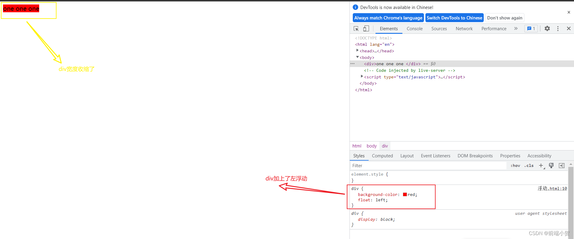Expand the script element node
This screenshot has width=574, height=239.
click(x=362, y=77)
